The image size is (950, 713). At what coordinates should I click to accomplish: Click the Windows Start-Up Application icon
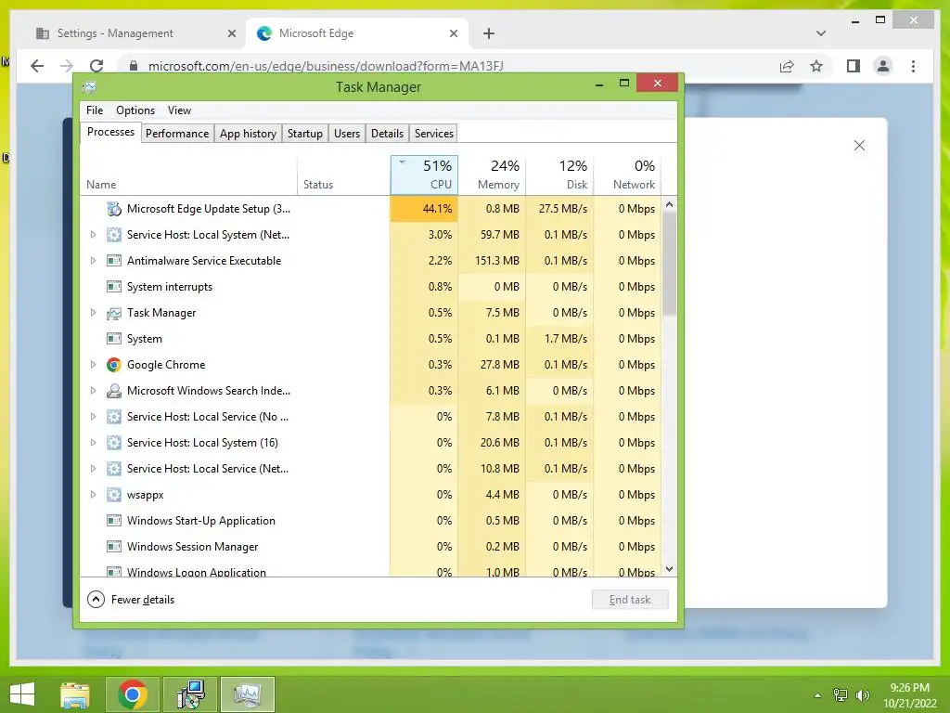point(114,521)
